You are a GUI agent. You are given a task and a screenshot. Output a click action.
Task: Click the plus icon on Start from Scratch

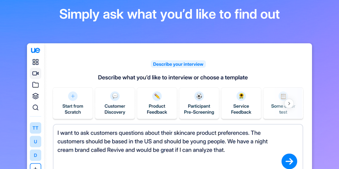pyautogui.click(x=73, y=96)
